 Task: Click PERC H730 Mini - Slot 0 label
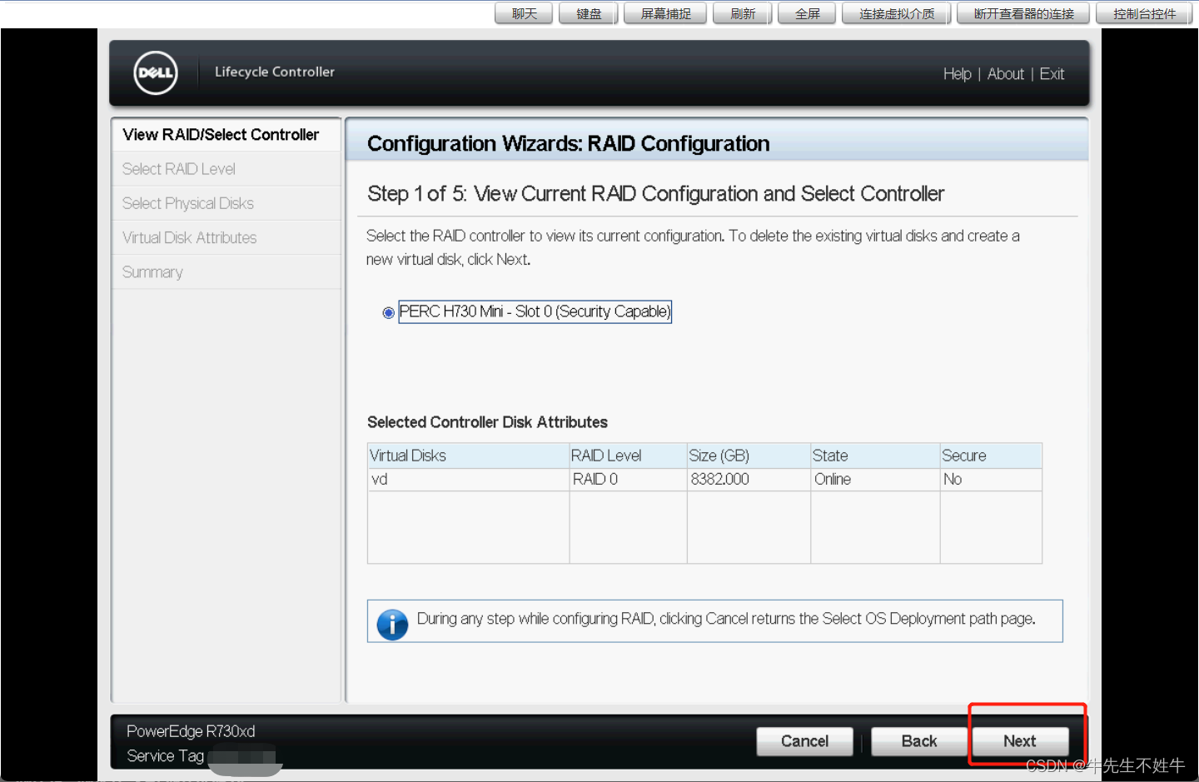point(535,311)
